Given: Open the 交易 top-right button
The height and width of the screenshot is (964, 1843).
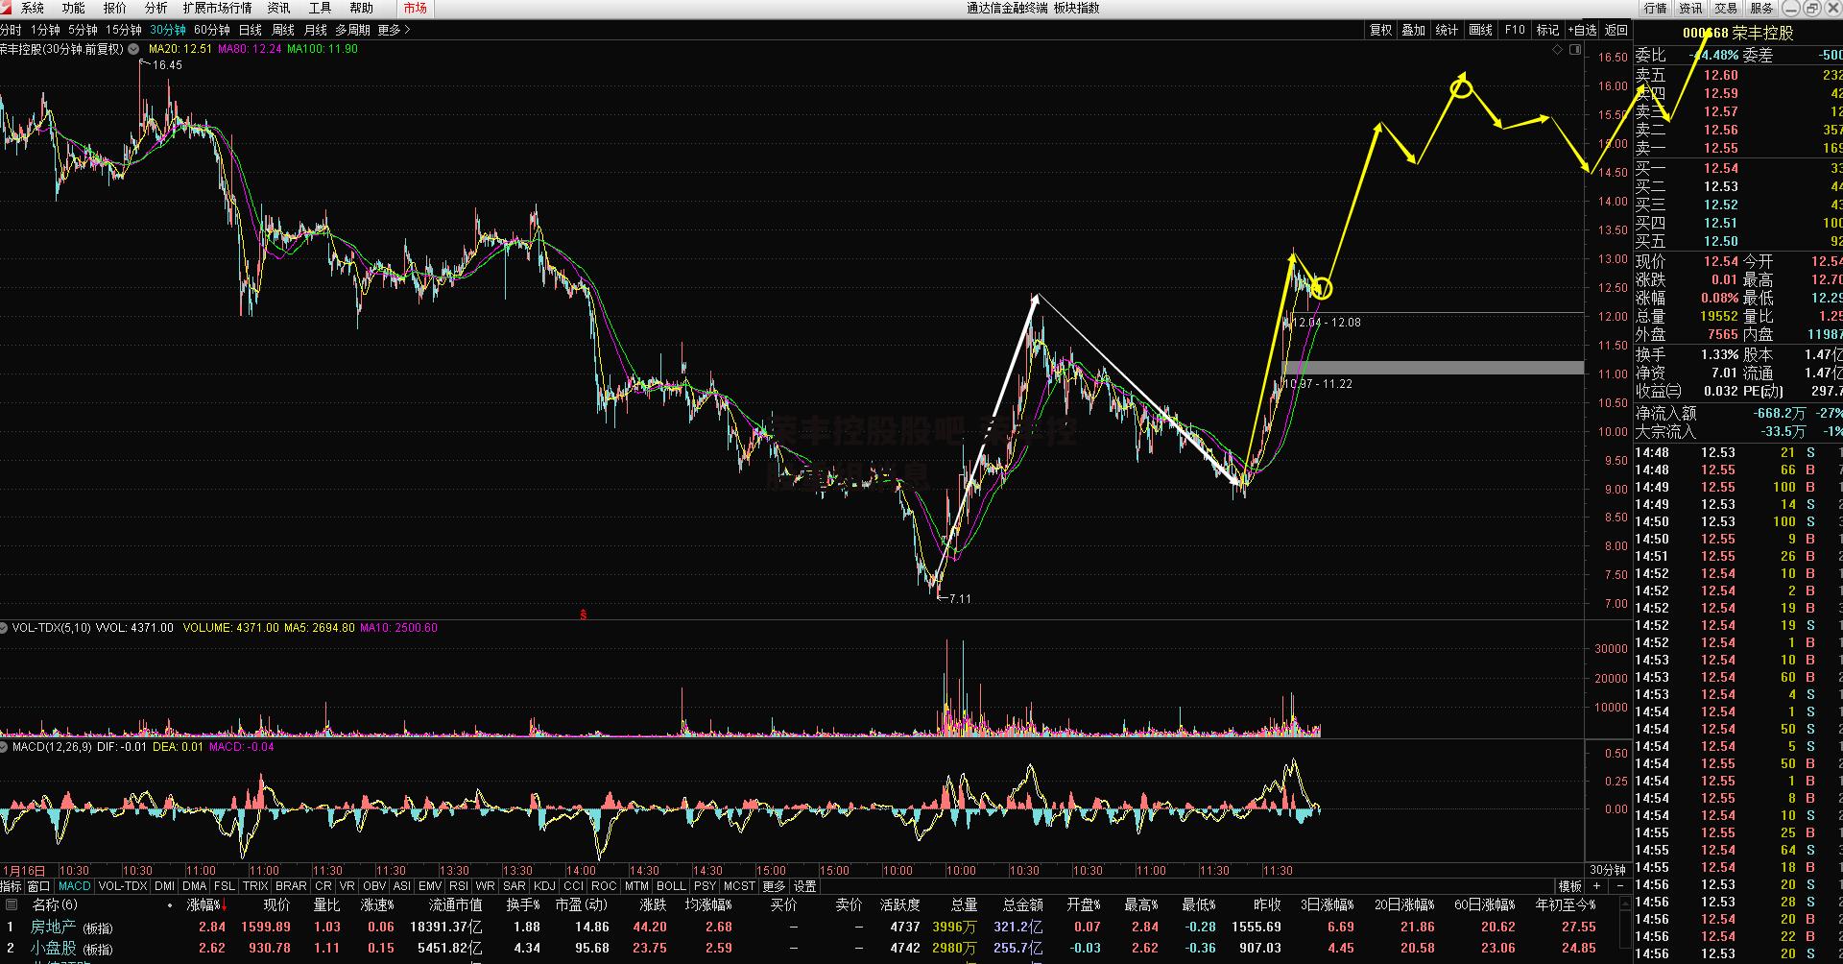Looking at the screenshot, I should click(1726, 8).
